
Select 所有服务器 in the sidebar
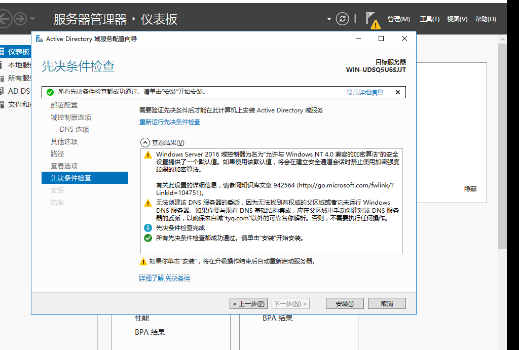(x=16, y=78)
